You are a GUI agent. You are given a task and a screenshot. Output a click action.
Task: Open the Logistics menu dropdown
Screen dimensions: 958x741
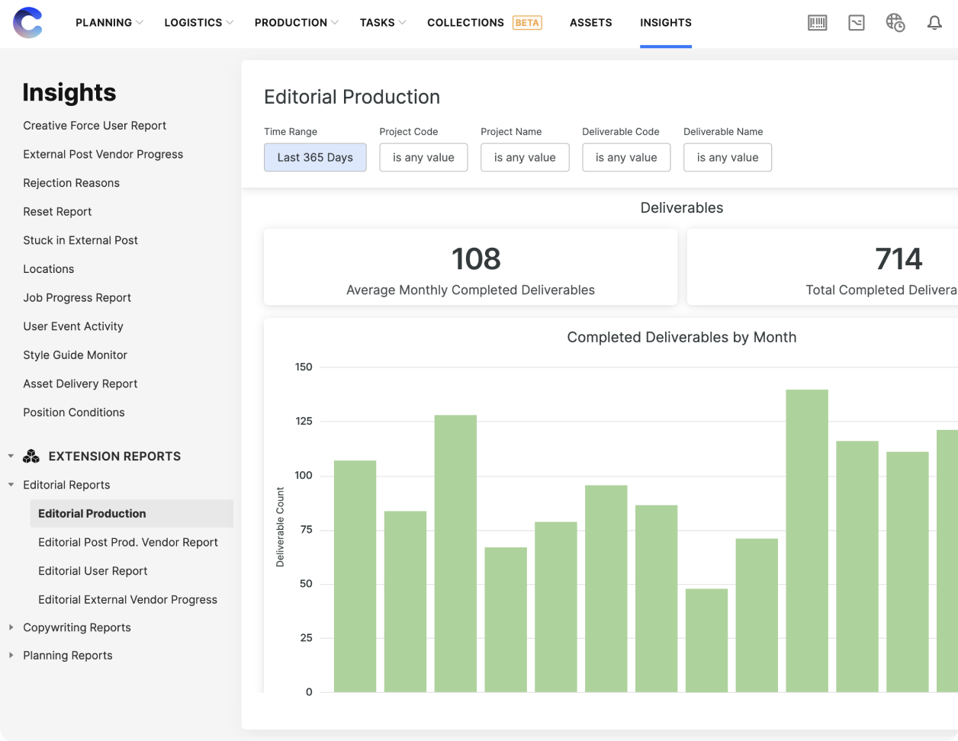(x=198, y=23)
